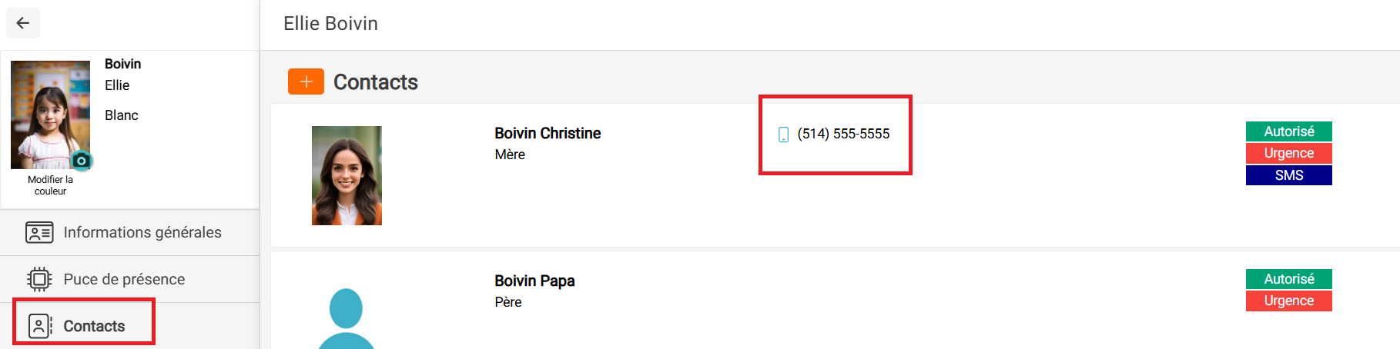The width and height of the screenshot is (1400, 349).
Task: Click Christine Boivin's portrait photo
Action: tap(347, 175)
